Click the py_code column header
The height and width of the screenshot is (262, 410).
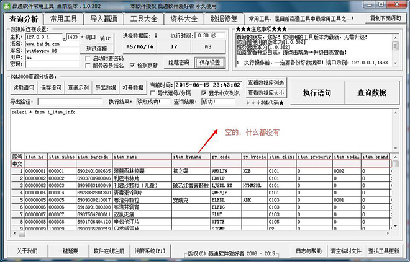[226, 157]
